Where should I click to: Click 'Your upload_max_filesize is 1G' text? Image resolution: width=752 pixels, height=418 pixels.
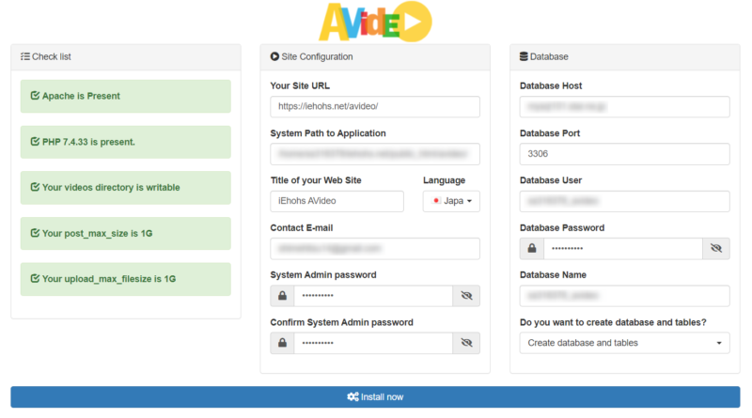pyautogui.click(x=109, y=279)
